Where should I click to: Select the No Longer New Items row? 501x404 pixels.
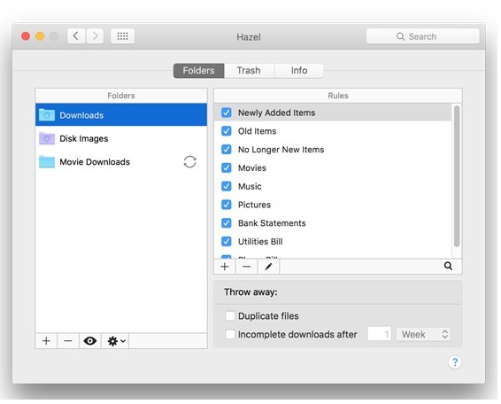click(333, 150)
